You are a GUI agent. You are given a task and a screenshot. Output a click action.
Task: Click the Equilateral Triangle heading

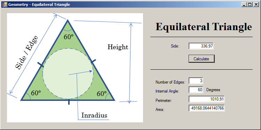click(204, 27)
